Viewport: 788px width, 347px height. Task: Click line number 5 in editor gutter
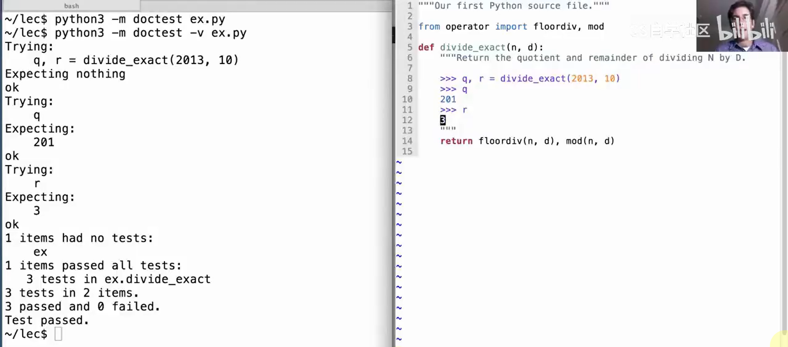coord(409,47)
